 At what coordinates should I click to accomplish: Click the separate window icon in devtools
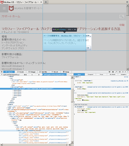125,72
